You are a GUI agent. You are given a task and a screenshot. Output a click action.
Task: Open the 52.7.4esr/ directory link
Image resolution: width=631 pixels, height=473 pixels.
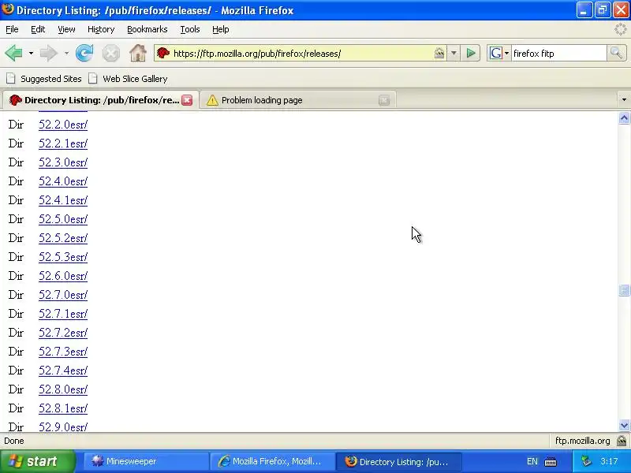tap(63, 371)
